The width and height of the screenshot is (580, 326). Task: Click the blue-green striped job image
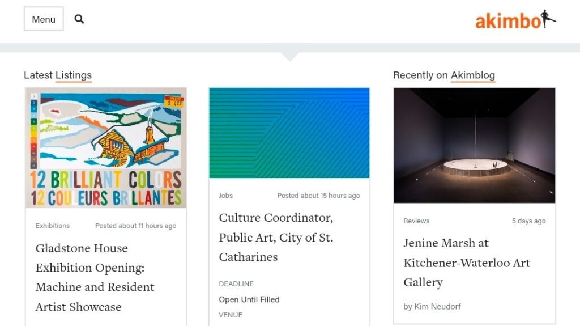tap(289, 133)
